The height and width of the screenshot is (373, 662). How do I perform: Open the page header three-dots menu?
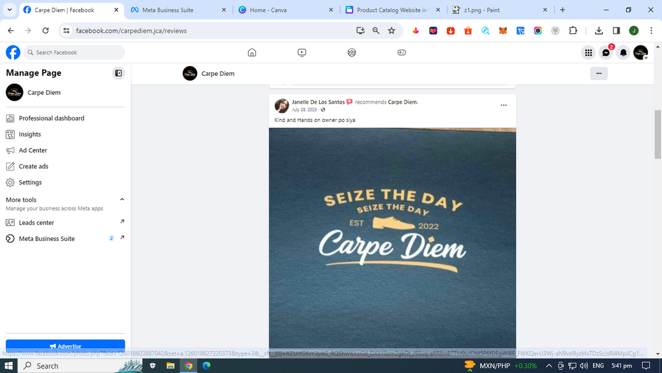coord(598,73)
